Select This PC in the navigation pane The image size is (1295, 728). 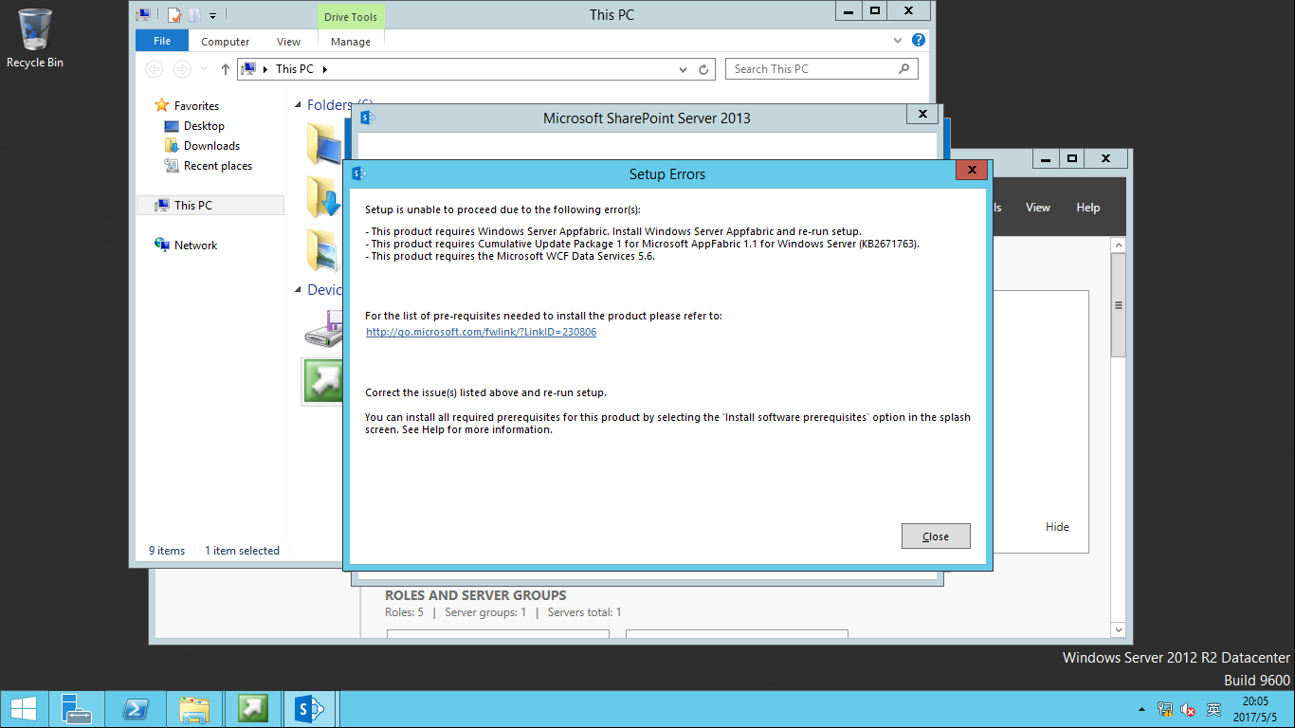(210, 205)
